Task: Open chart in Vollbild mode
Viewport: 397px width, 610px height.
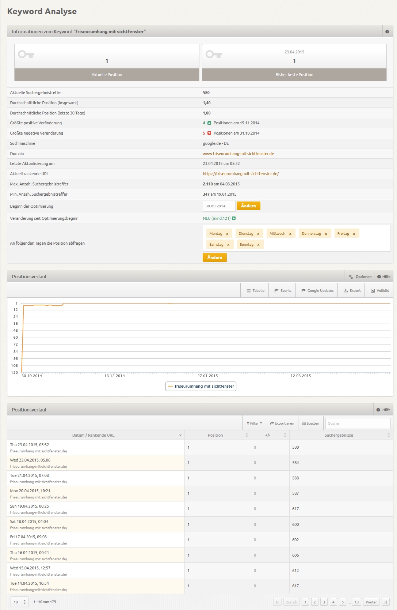Action: (x=379, y=291)
